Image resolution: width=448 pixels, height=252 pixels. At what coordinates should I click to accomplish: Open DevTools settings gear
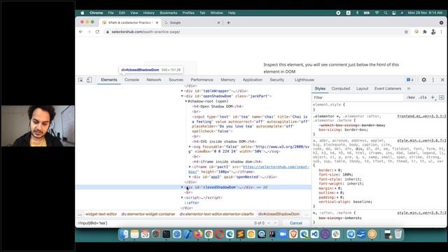pyautogui.click(x=423, y=80)
